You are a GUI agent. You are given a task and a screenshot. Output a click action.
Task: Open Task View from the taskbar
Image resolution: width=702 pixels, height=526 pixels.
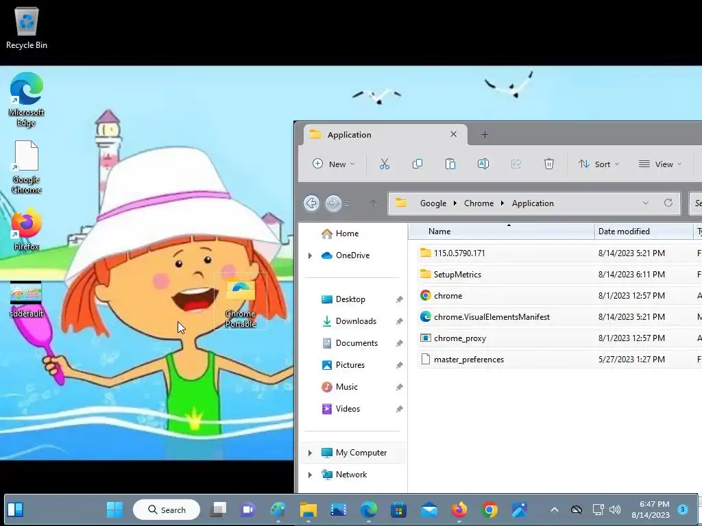pos(218,510)
